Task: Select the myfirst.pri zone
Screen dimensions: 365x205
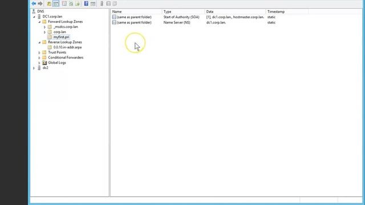Action: [61, 37]
